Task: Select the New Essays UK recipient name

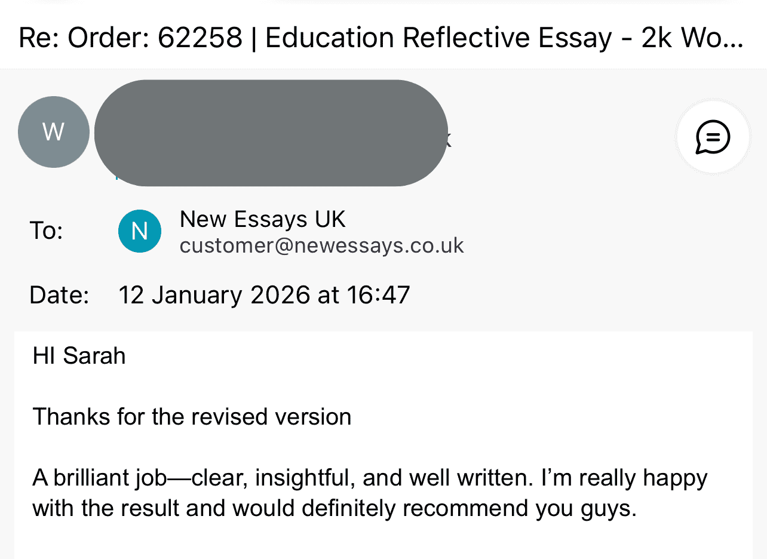Action: 262,220
